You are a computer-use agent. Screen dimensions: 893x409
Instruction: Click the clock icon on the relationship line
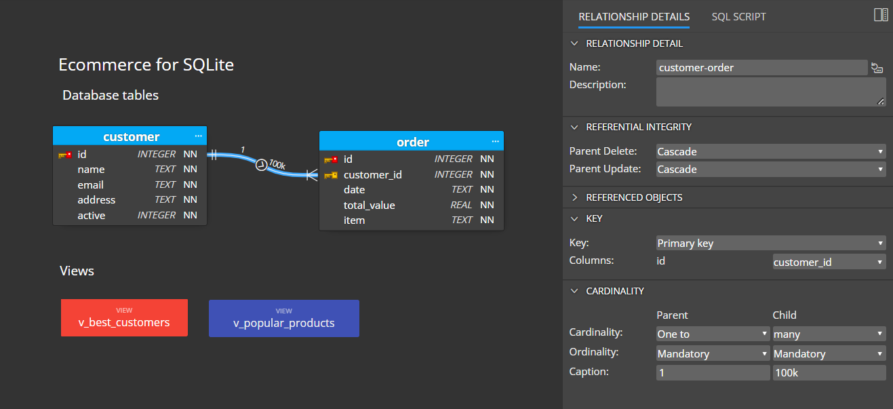click(x=261, y=164)
